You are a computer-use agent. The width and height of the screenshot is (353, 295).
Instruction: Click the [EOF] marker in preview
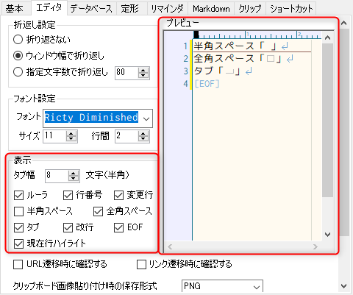(207, 84)
